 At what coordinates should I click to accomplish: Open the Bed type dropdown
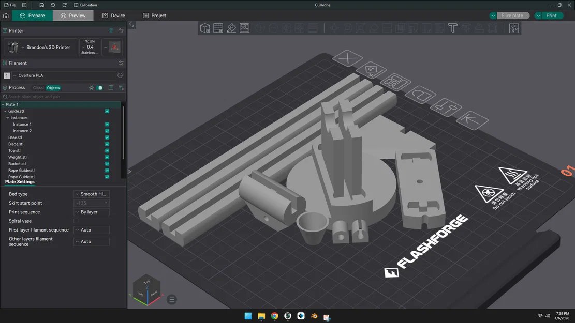coord(92,194)
